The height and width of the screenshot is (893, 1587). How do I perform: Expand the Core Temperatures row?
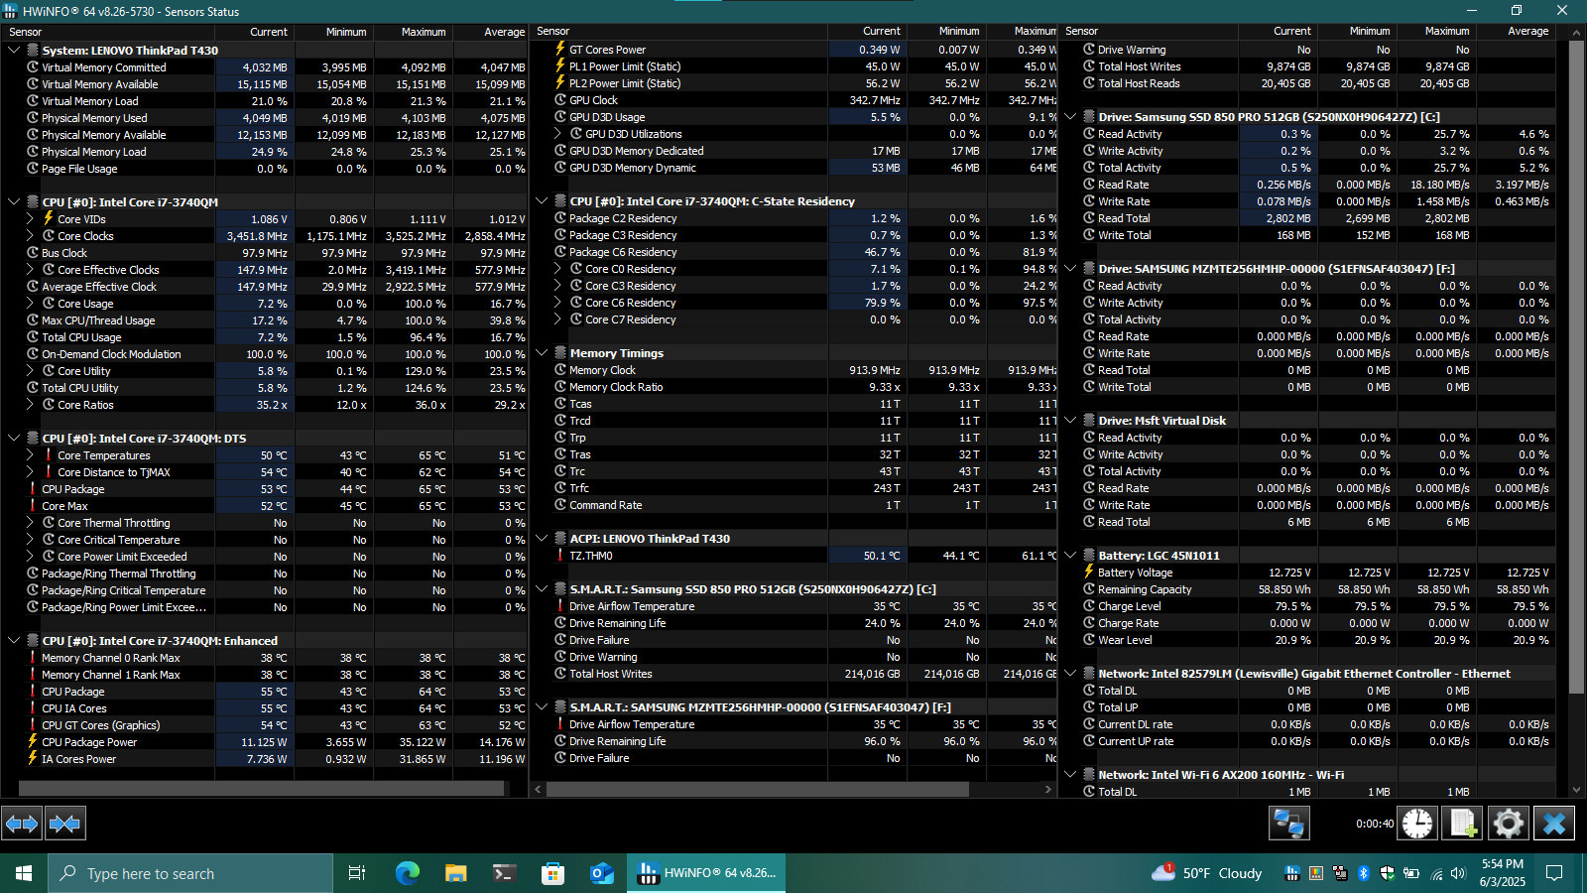[x=30, y=455]
